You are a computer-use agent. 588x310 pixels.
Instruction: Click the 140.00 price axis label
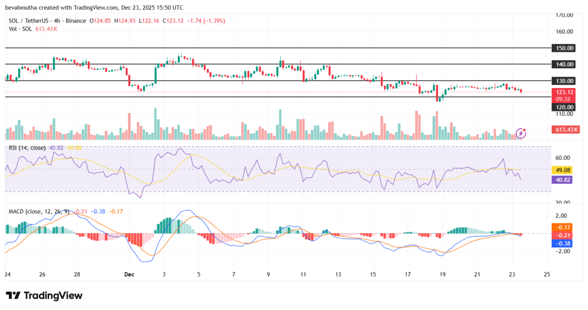point(563,64)
